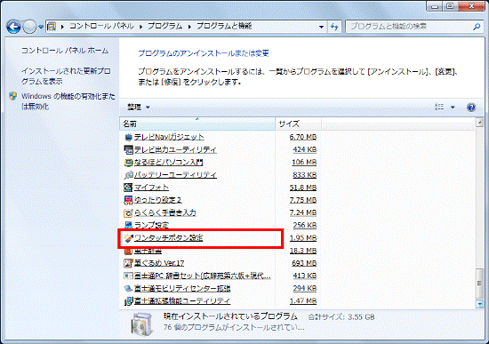Expand breadcrumb arrow after プログラム
This screenshot has height=344, width=489.
[189, 27]
